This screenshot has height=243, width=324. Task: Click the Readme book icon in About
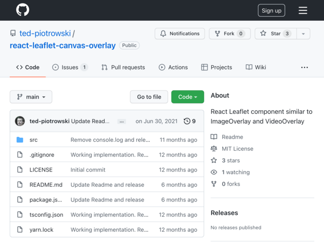pos(214,137)
